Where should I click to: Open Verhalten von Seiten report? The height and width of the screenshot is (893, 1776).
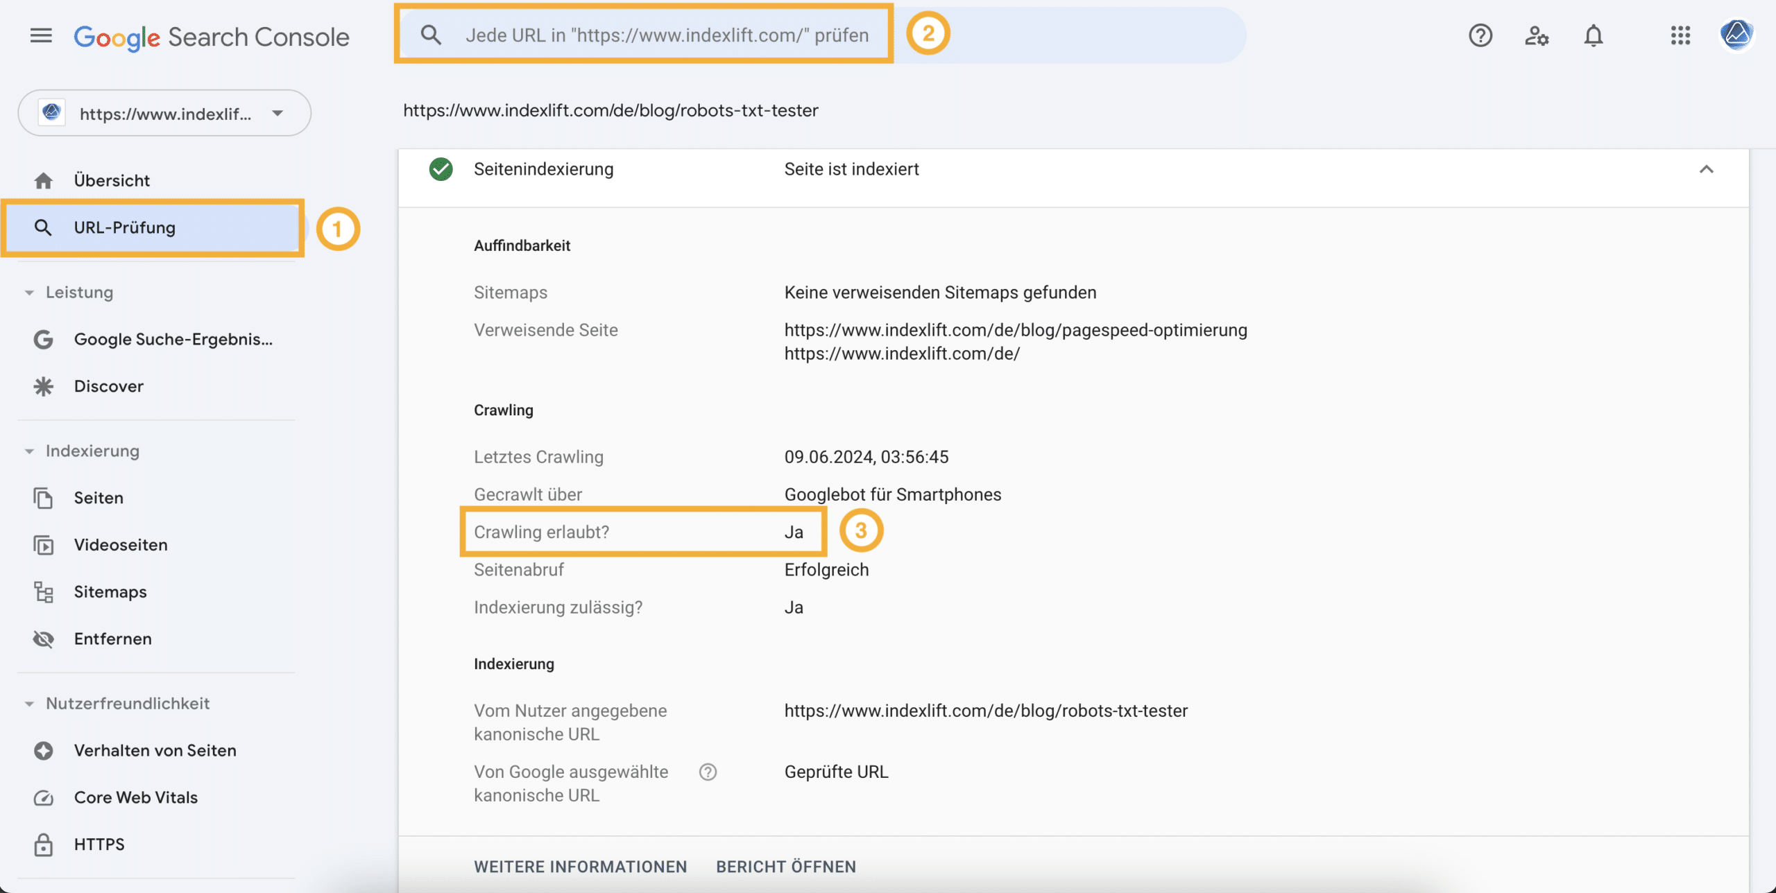click(x=155, y=751)
